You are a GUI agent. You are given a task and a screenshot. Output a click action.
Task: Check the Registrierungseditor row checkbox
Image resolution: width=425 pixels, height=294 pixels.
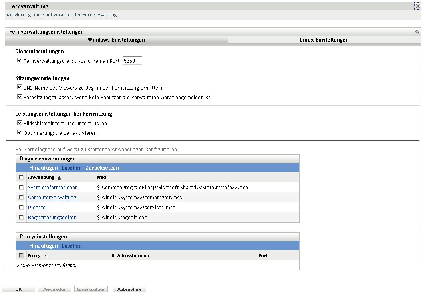point(22,217)
